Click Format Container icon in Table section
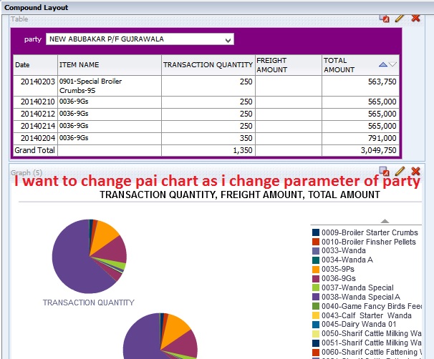This screenshot has width=434, height=359. click(x=384, y=19)
